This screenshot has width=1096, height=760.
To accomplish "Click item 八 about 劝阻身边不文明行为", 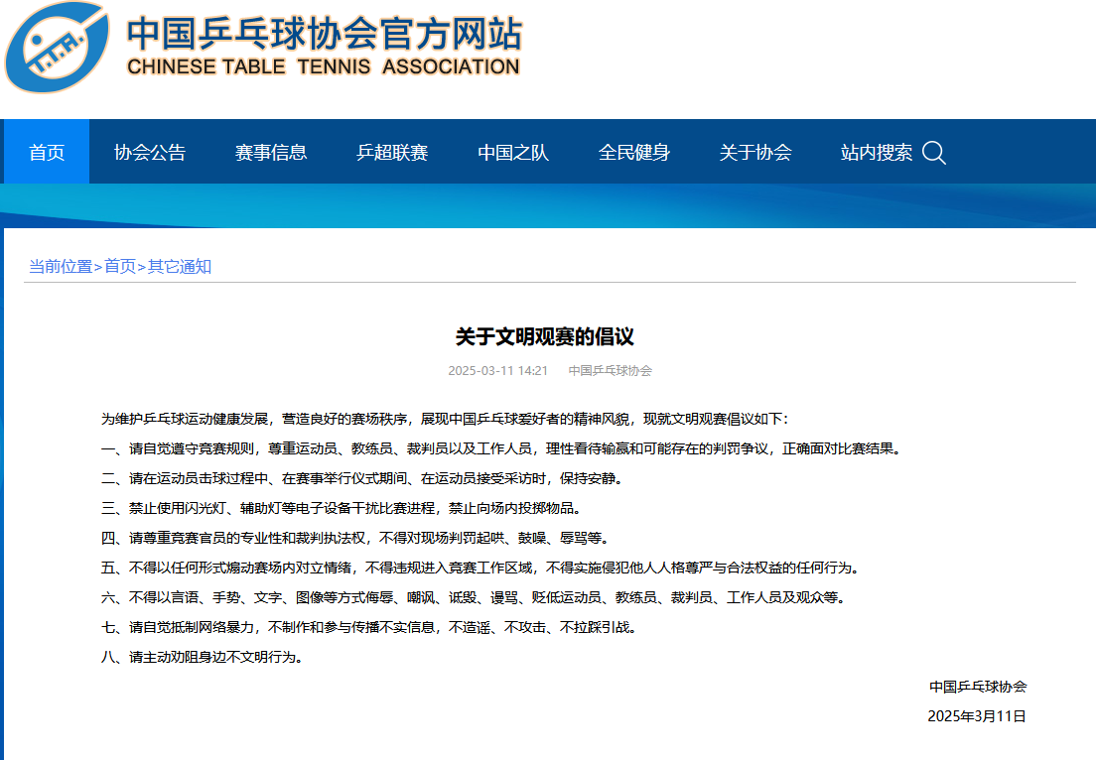I will click(x=204, y=658).
